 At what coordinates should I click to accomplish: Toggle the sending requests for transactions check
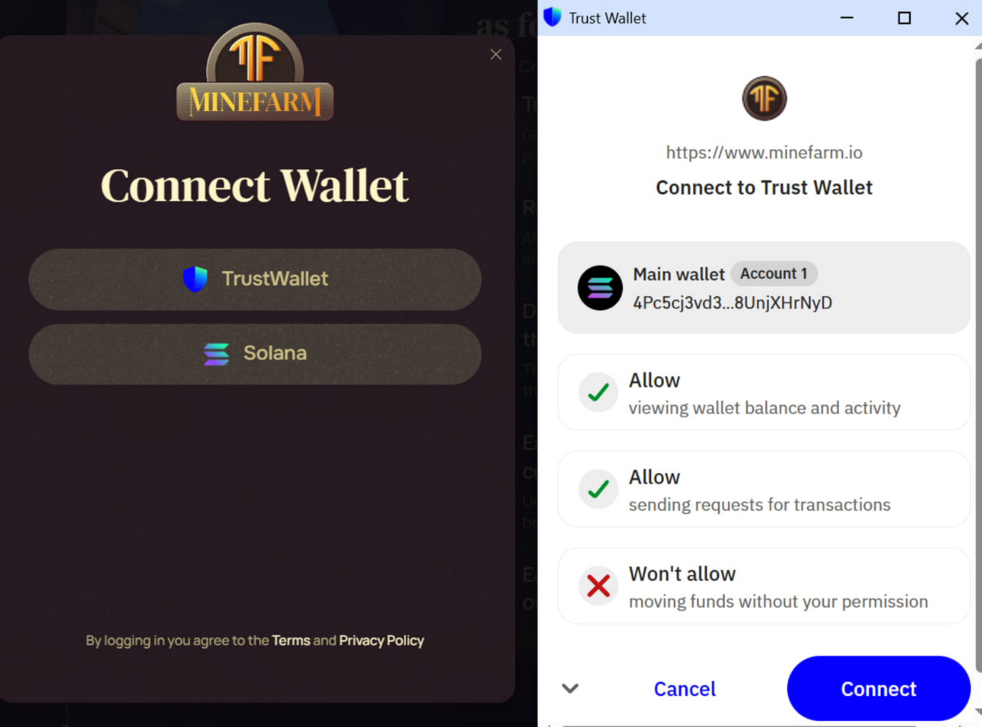[599, 489]
